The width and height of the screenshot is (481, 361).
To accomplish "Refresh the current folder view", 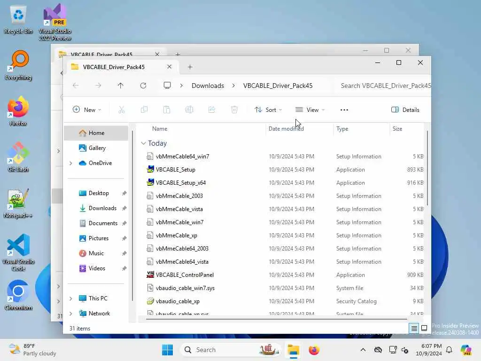I will coord(143,86).
